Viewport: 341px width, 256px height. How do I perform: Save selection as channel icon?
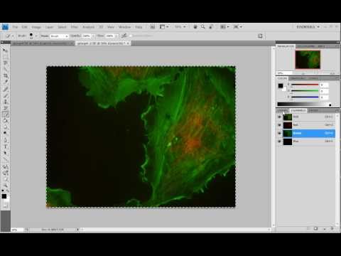pyautogui.click(x=316, y=228)
